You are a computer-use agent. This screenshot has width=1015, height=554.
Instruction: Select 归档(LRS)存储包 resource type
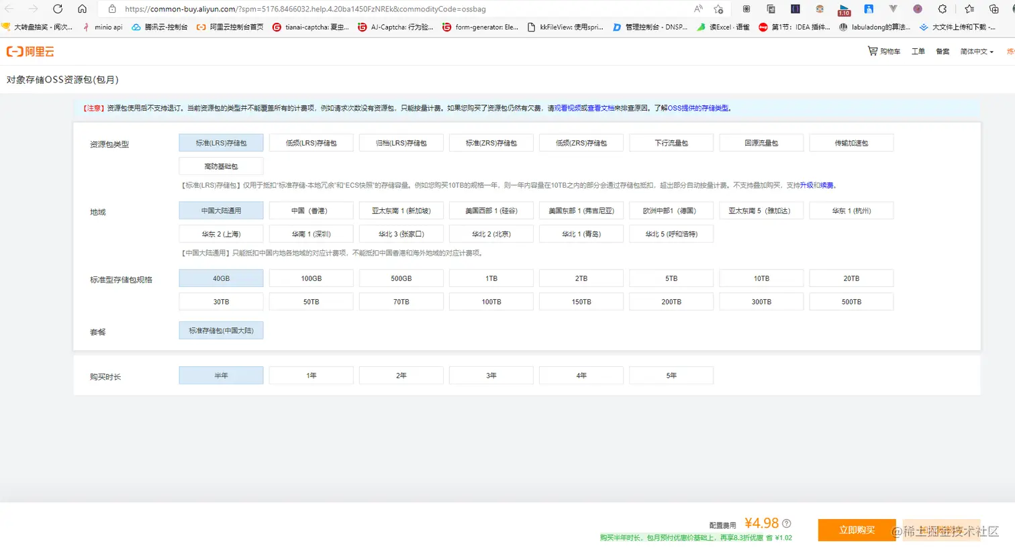401,143
